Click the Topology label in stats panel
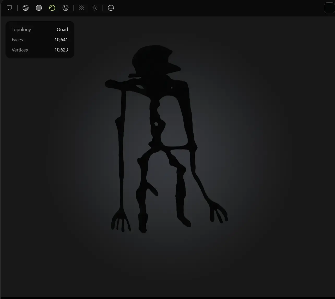 21,30
